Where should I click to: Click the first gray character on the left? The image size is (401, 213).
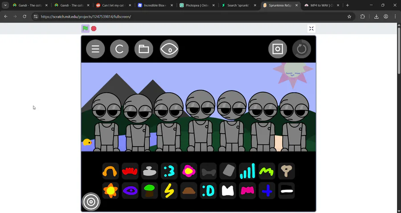[106, 122]
